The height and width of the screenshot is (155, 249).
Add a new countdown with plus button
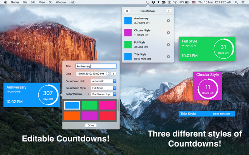pyautogui.click(x=168, y=11)
